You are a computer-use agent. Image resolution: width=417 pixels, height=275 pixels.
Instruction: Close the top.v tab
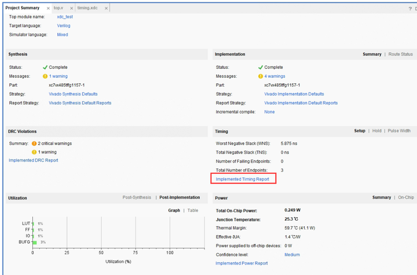(71, 8)
